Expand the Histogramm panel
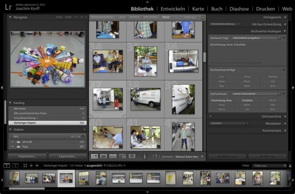Viewport: 295px width, 194px height. (285, 17)
